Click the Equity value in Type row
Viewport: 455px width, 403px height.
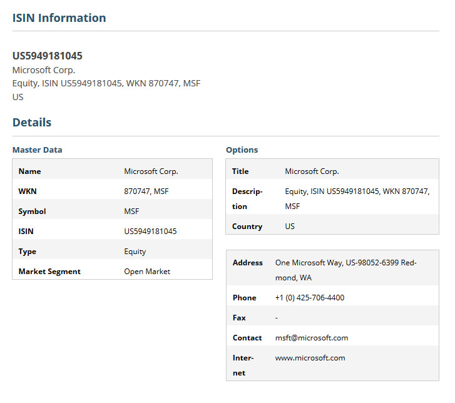click(135, 252)
